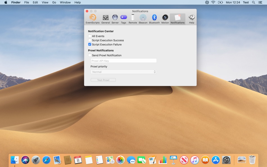Close the Notifications window
267x167 pixels.
(87, 11)
